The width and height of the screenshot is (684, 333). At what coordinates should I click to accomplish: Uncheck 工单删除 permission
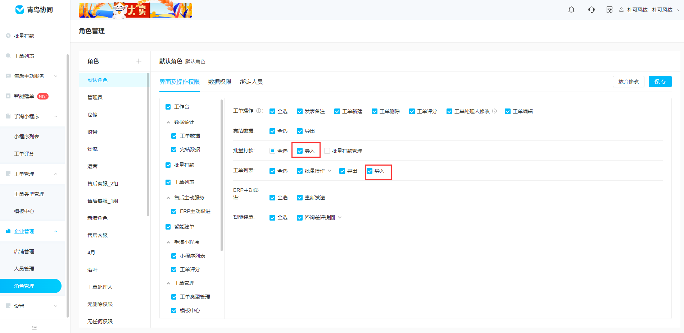tap(375, 111)
